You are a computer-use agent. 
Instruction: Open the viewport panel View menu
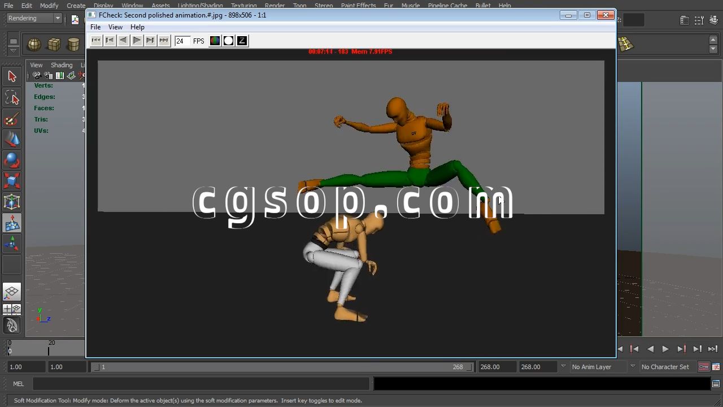tap(36, 65)
